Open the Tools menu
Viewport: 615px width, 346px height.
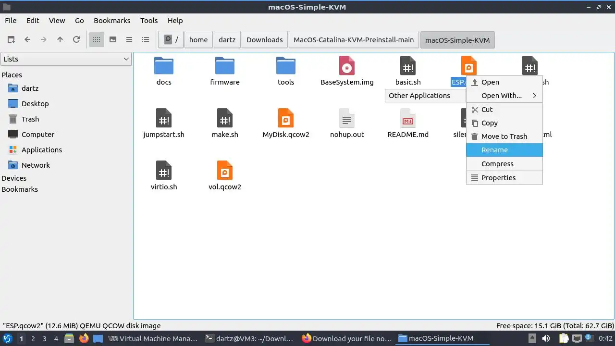[149, 21]
